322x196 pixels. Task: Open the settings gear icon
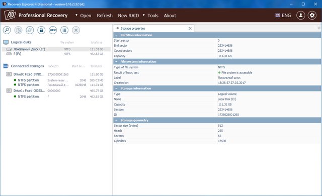pos(312,16)
